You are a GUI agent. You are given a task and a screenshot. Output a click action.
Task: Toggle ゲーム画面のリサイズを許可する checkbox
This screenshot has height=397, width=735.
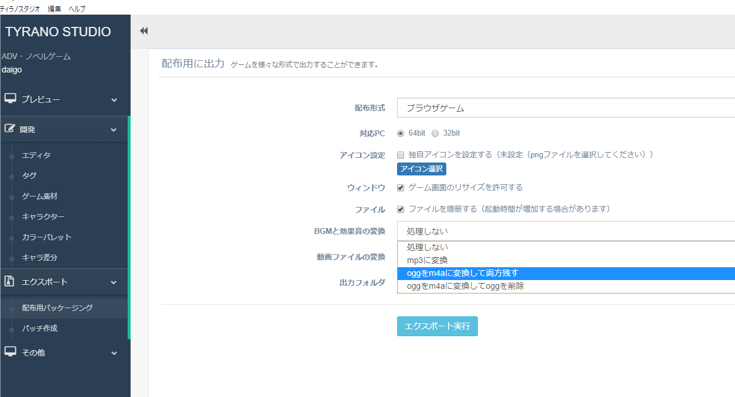coord(401,188)
